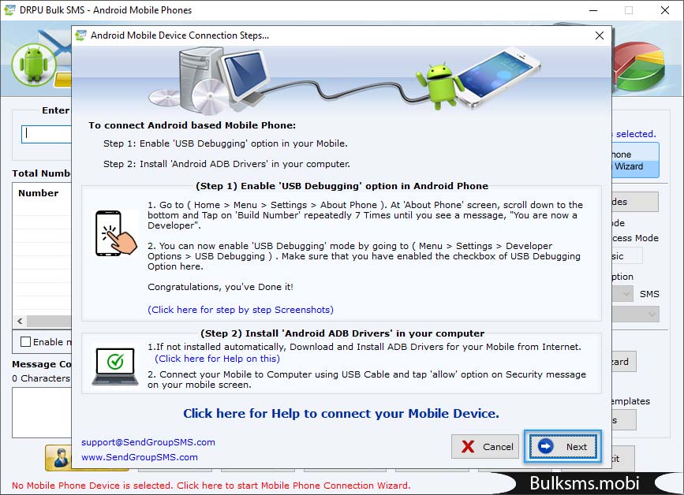
Task: Click the phone tap illustration icon
Action: [116, 233]
